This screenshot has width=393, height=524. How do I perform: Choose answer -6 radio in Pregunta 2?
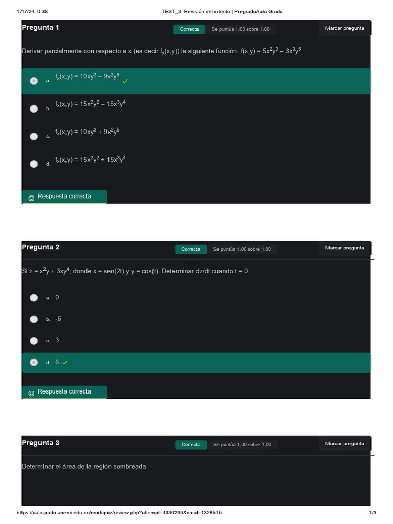[34, 319]
